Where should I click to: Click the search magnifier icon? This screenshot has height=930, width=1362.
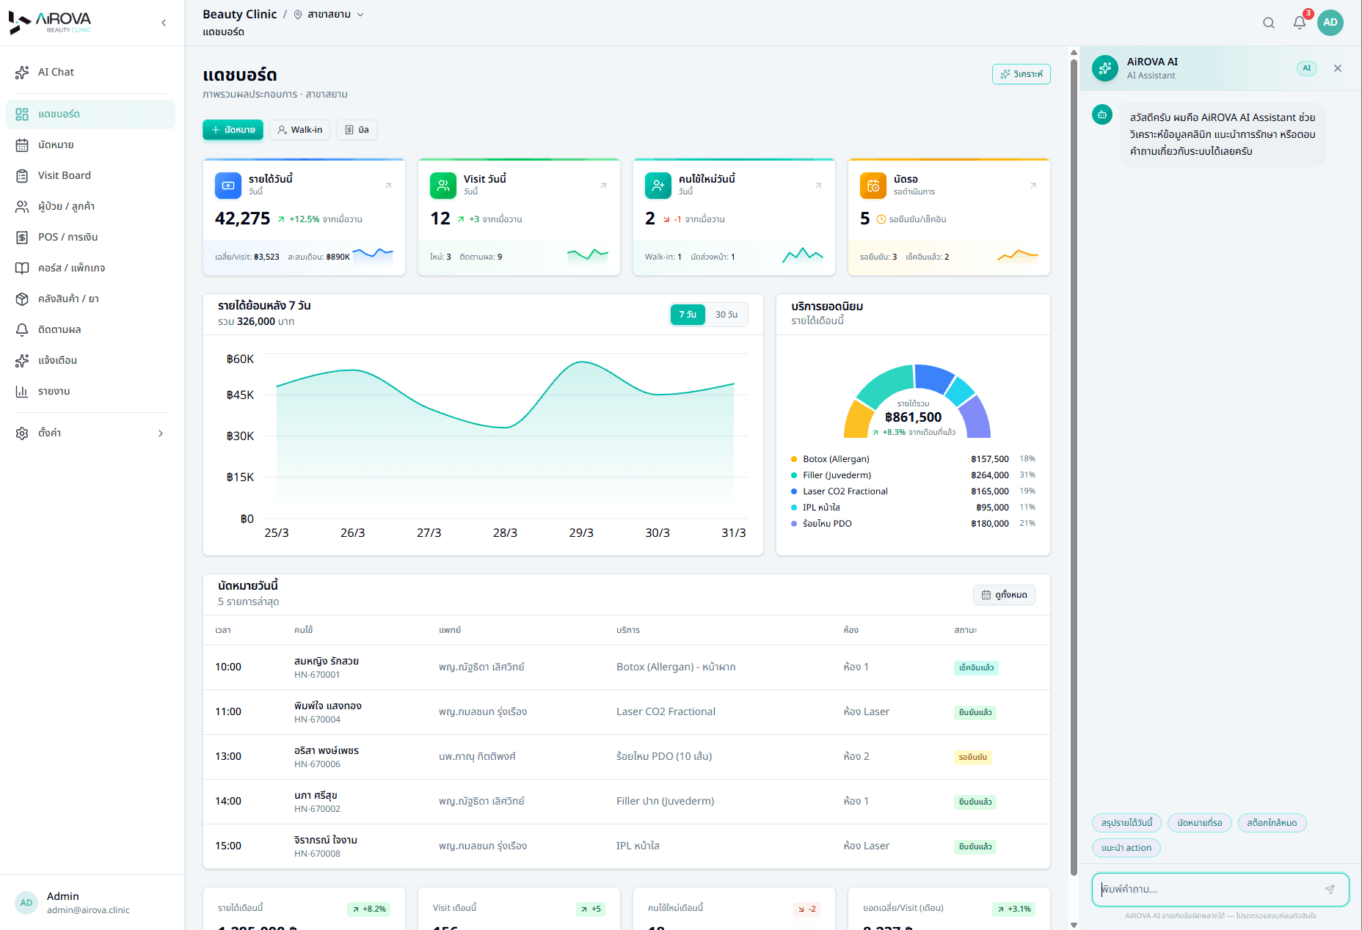1268,23
